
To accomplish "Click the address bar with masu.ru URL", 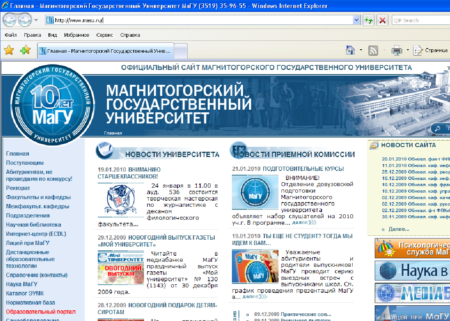I will 199,20.
